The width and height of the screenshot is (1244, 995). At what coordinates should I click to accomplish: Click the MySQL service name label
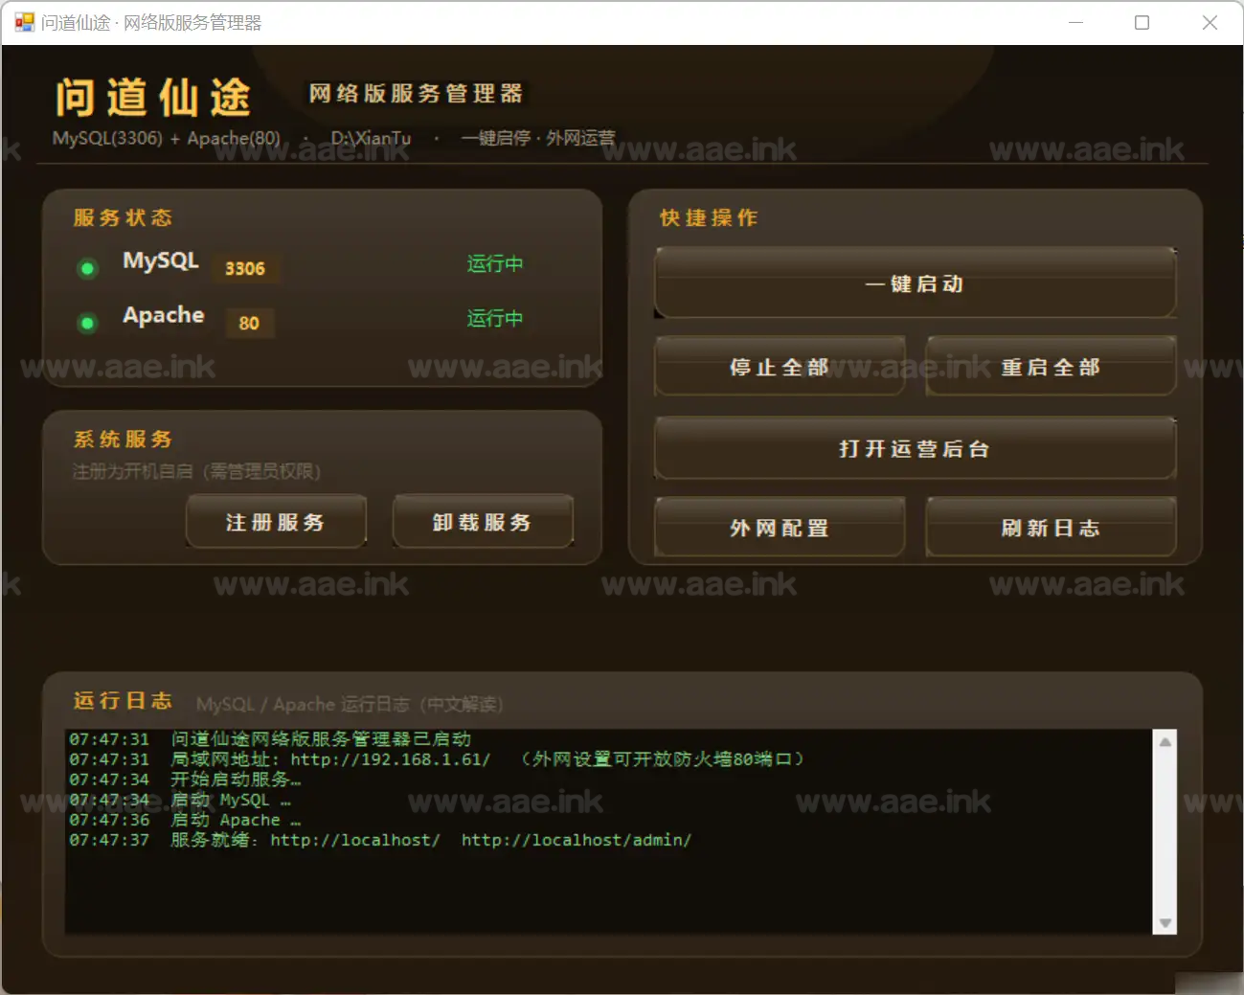click(161, 260)
